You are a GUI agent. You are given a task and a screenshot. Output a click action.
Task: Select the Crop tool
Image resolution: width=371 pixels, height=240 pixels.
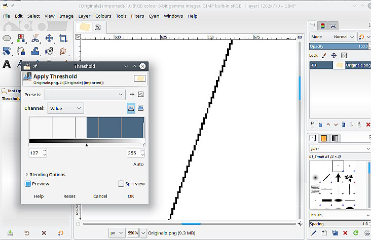[63, 38]
